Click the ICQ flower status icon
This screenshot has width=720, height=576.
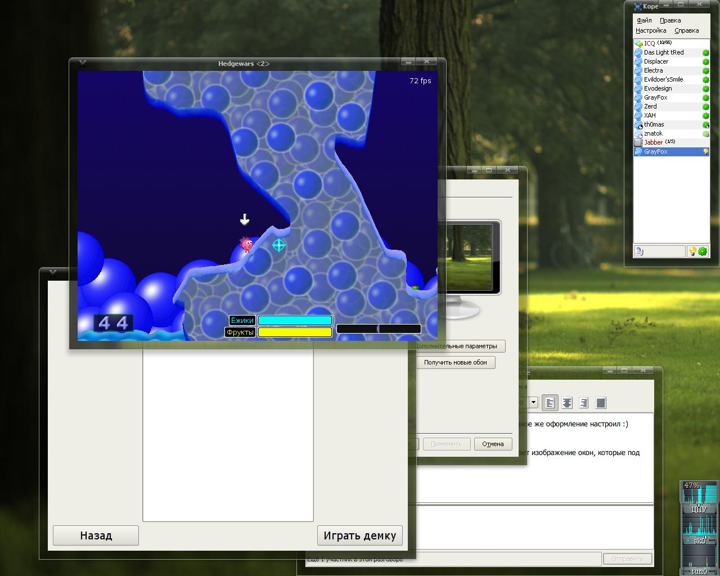(x=703, y=251)
